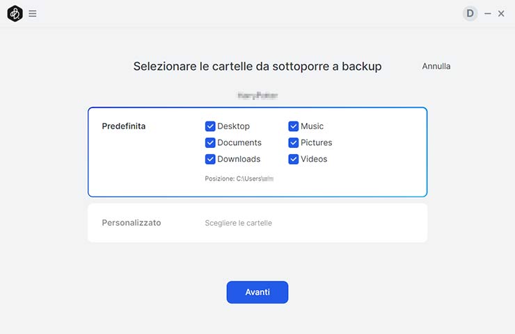Click Annulla to cancel
Image resolution: width=515 pixels, height=334 pixels.
[436, 66]
